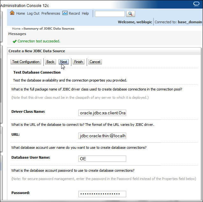Click Next to continue the wizard

(63, 62)
